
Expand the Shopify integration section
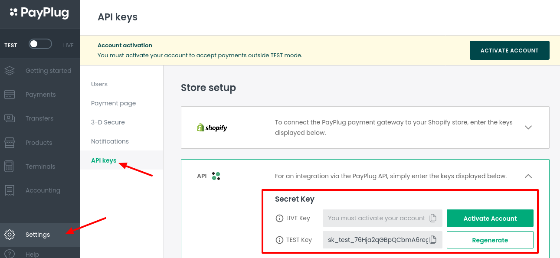[528, 127]
